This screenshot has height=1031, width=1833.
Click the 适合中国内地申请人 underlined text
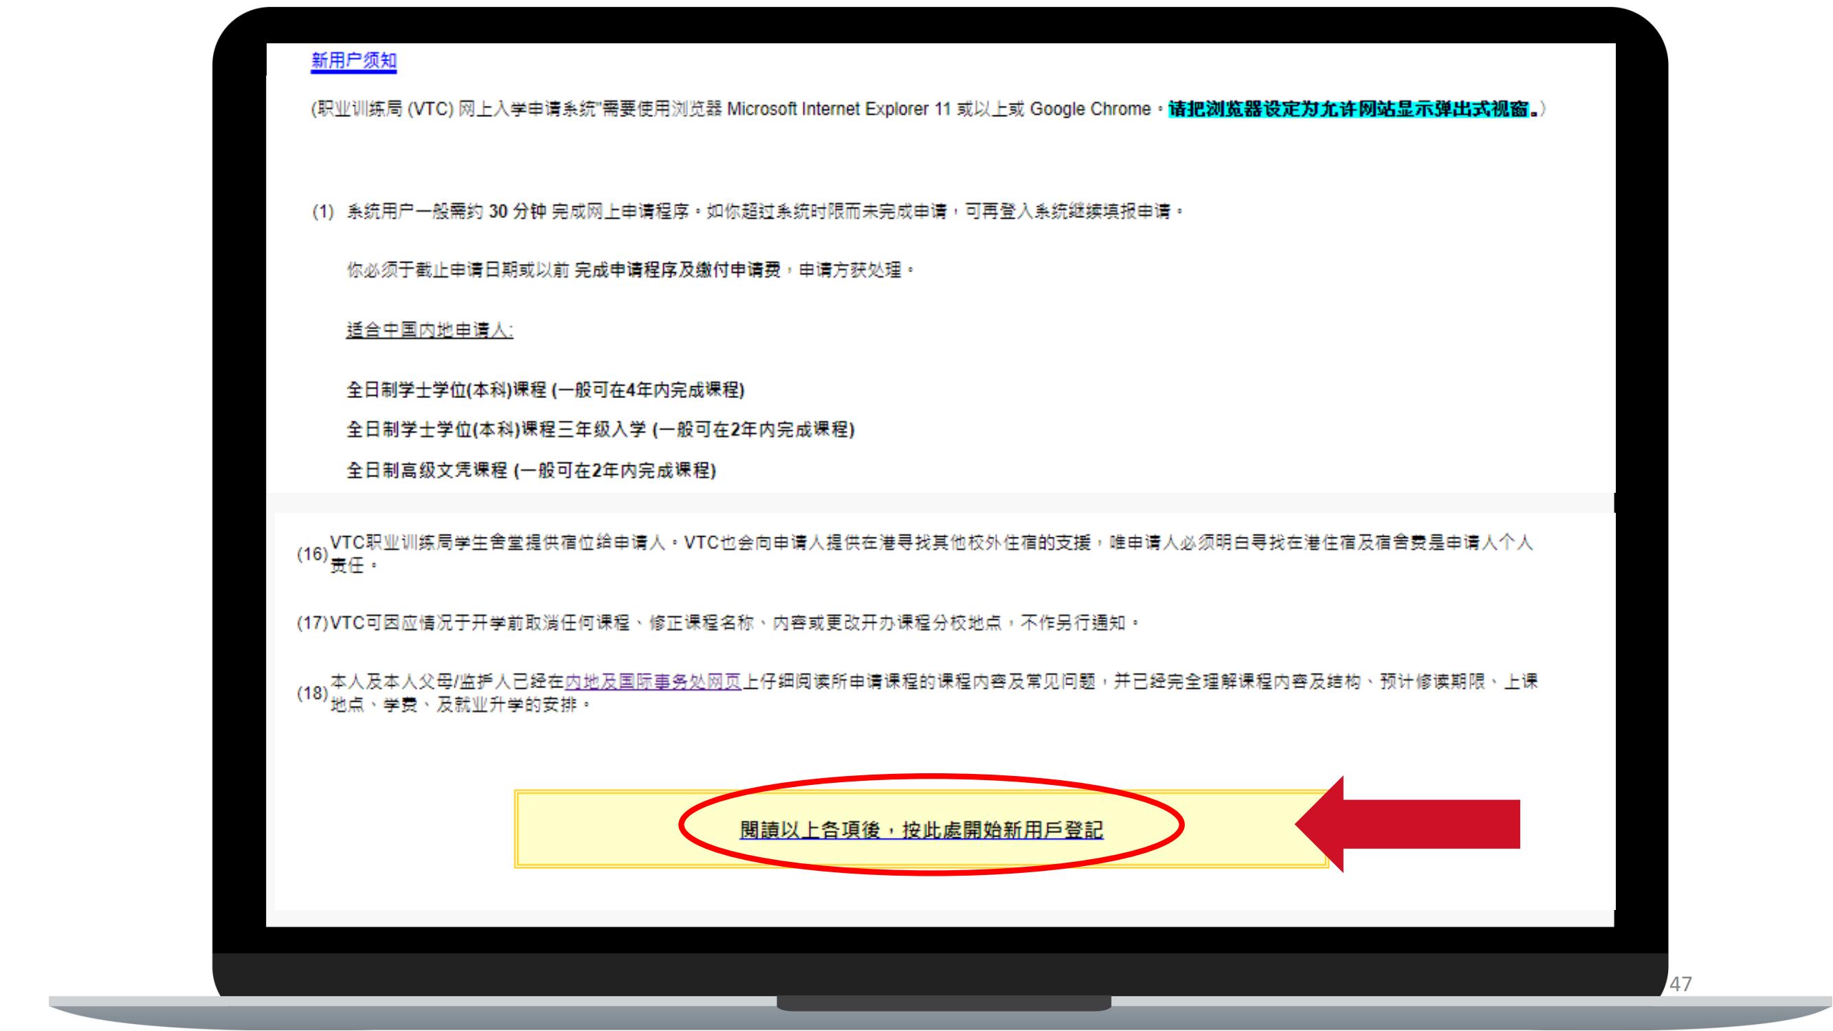pos(430,330)
